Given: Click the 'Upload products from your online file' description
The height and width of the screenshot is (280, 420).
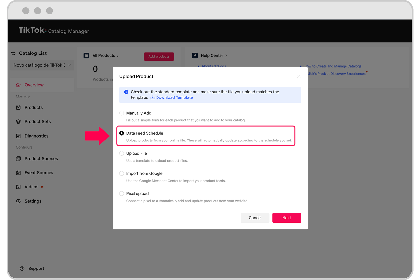Looking at the screenshot, I should point(209,140).
